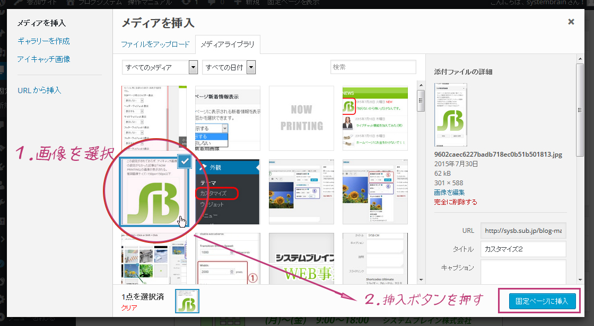Click the selected SB thumbnail in bottom bar
Image resolution: width=594 pixels, height=326 pixels.
[x=187, y=301]
